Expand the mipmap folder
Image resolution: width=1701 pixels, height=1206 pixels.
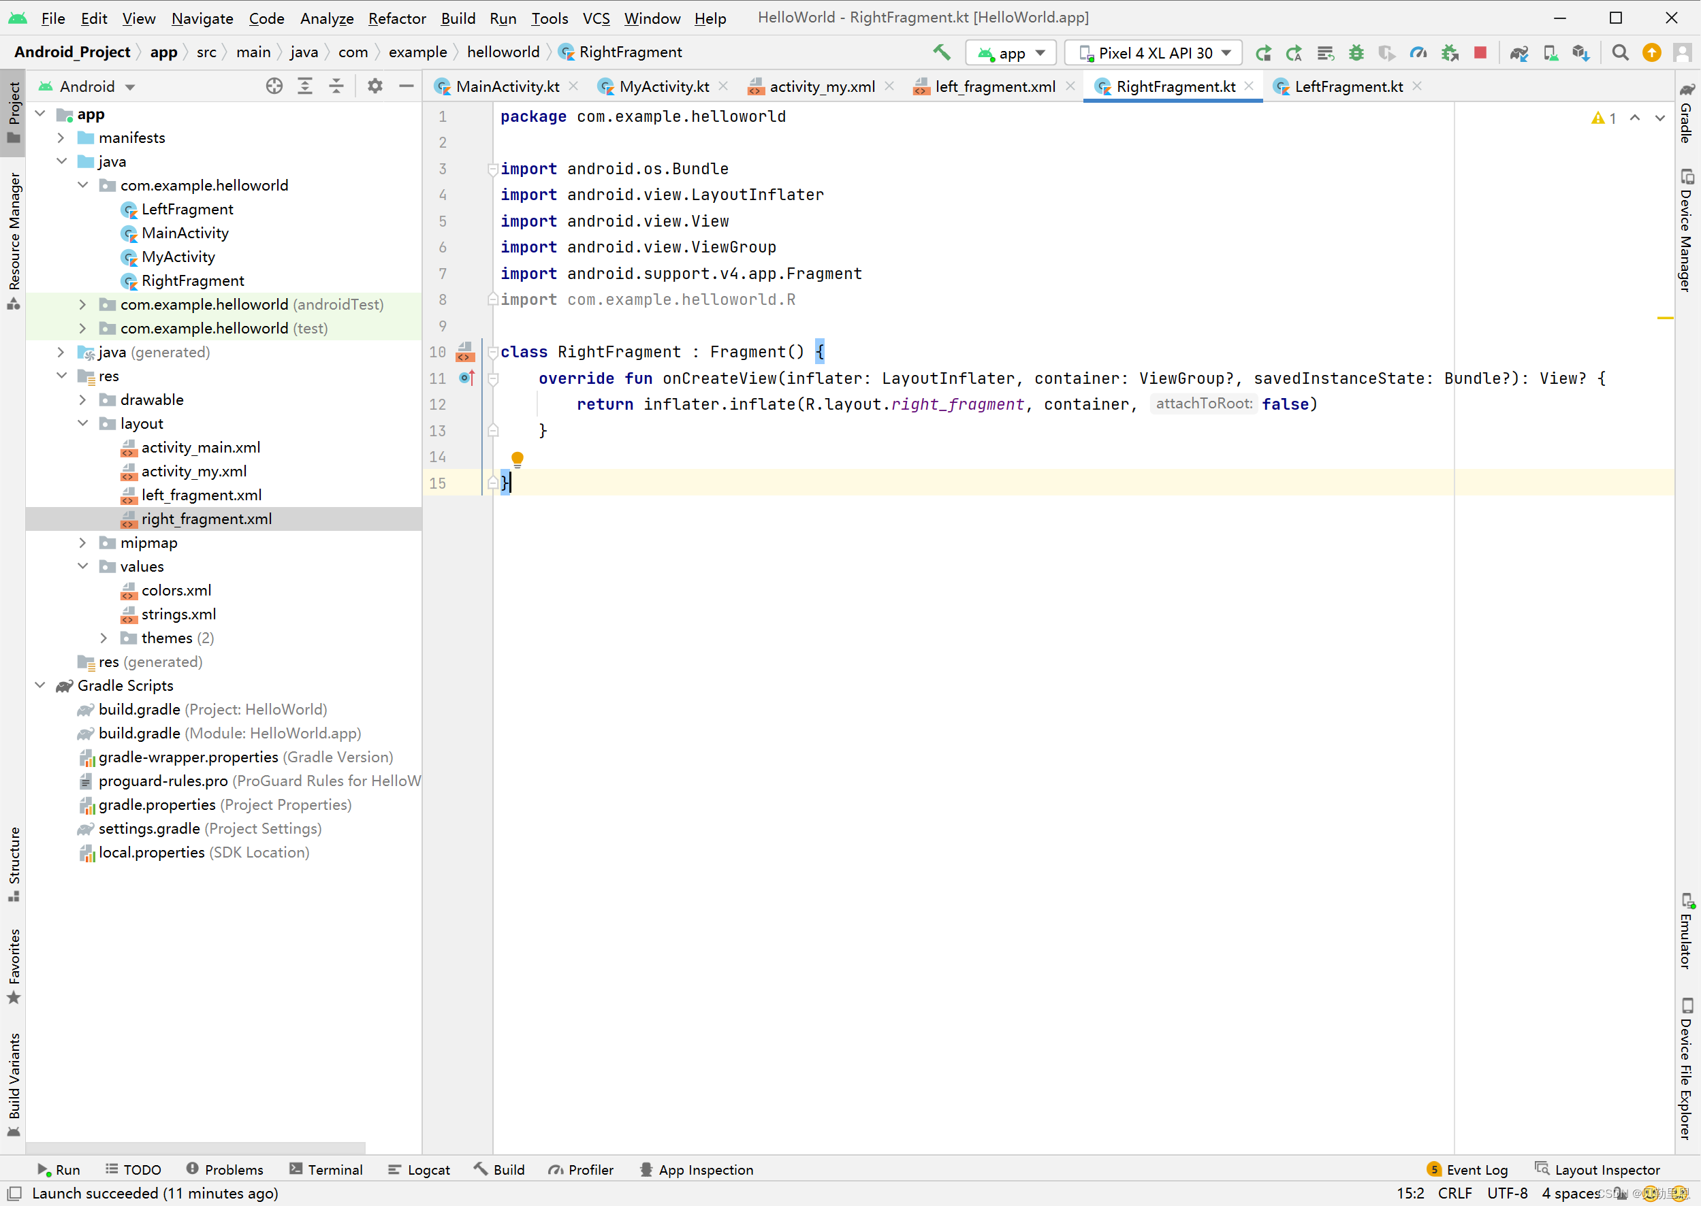click(82, 543)
